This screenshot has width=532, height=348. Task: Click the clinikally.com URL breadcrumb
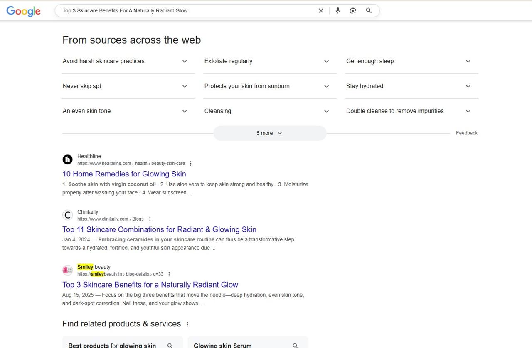pos(110,219)
